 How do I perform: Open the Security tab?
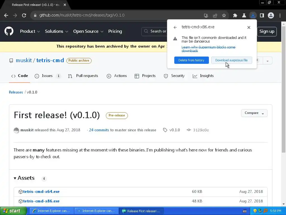174,76
